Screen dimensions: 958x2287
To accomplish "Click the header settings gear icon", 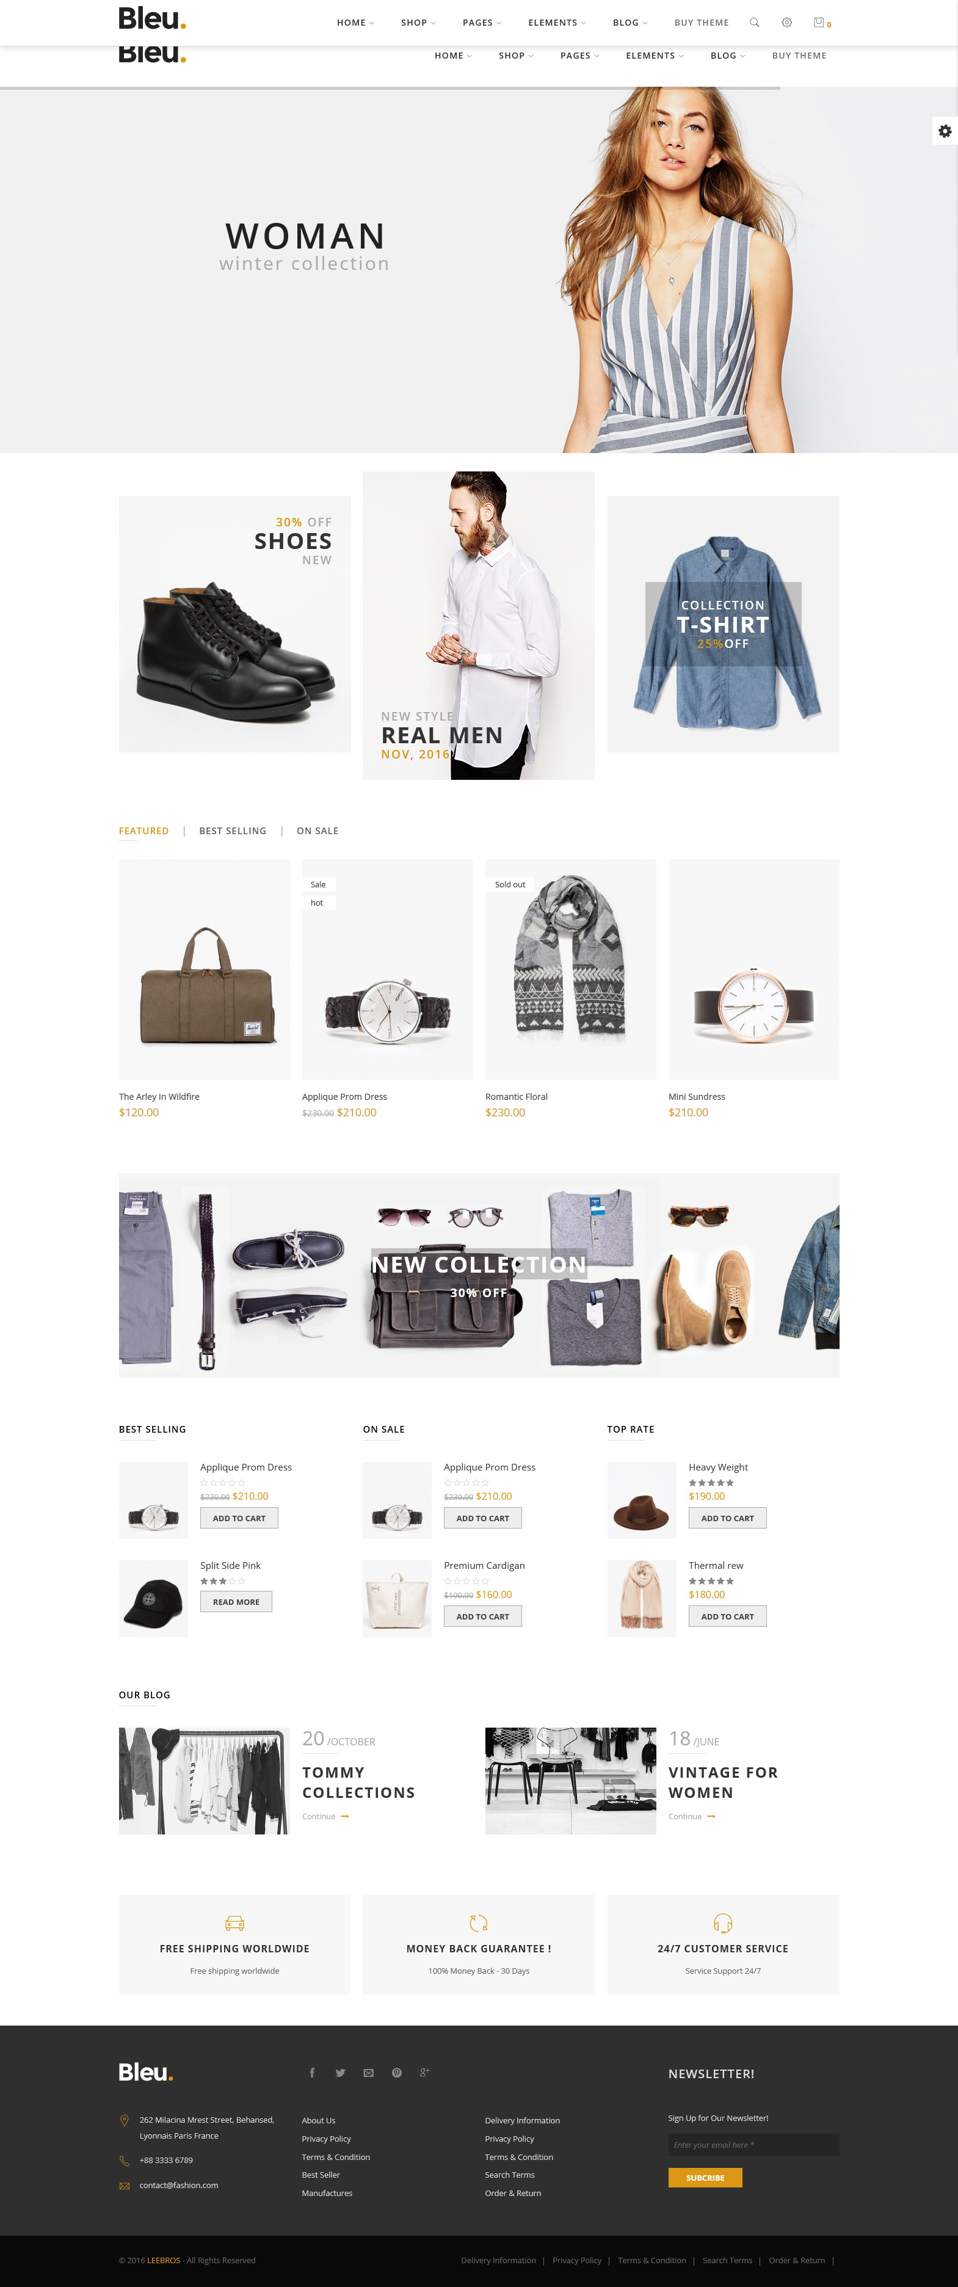I will tap(786, 22).
